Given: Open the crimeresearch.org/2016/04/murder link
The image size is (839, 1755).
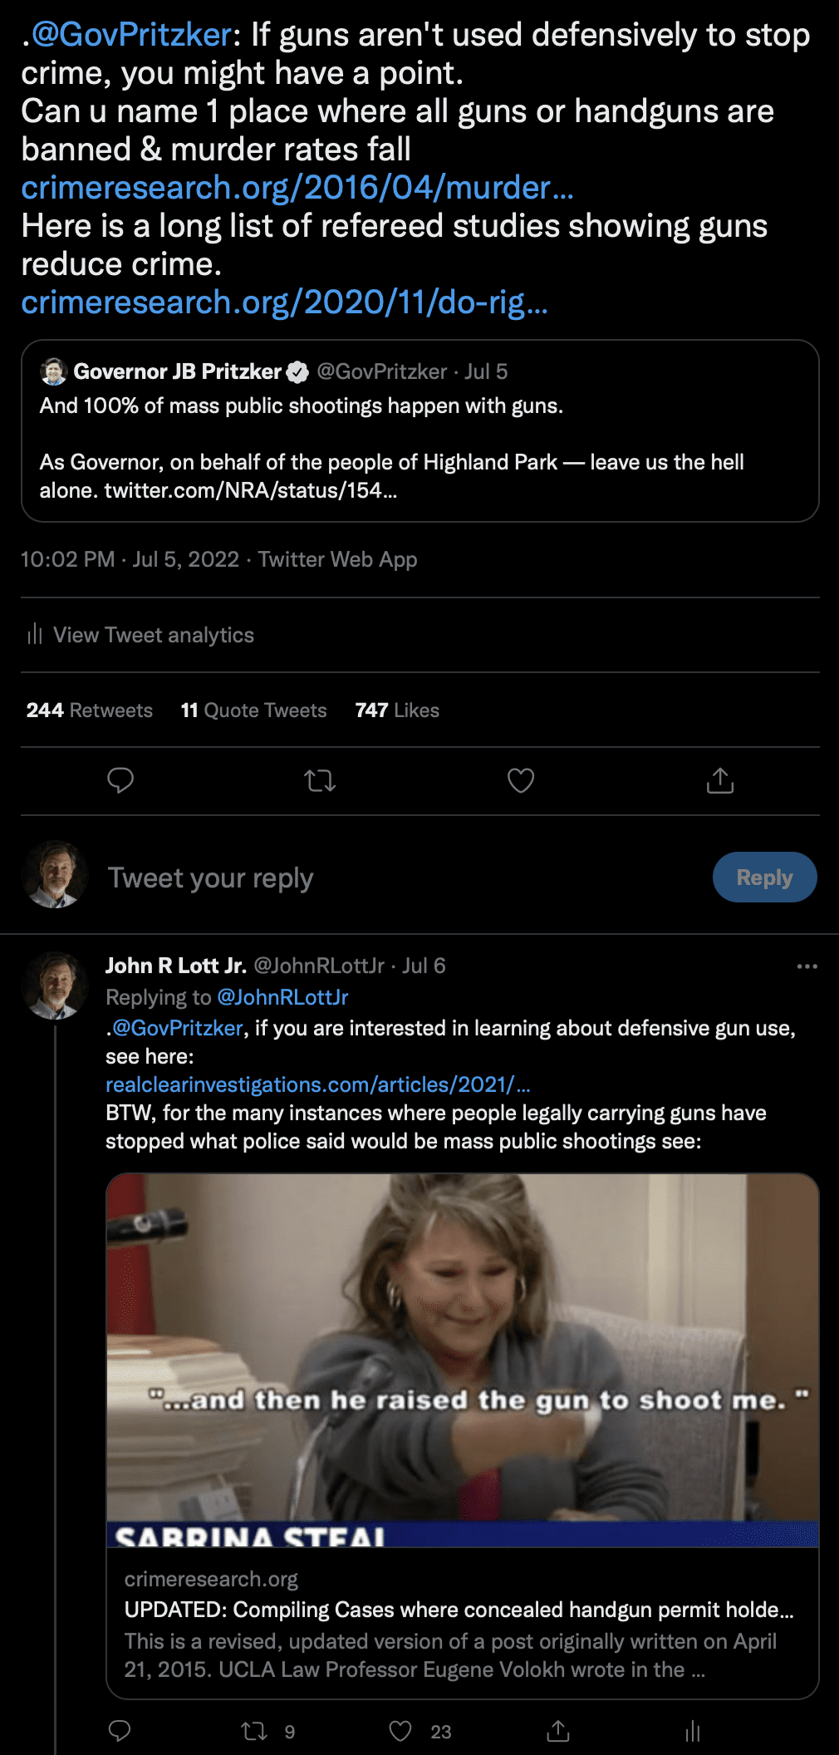Looking at the screenshot, I should pos(297,188).
